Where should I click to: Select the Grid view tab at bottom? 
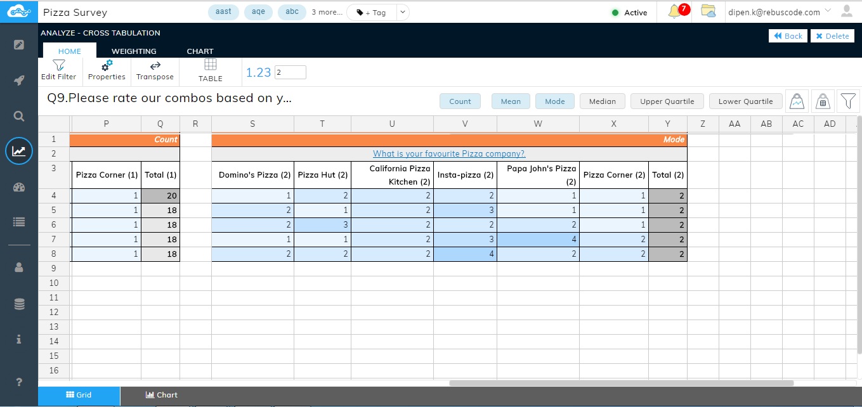[79, 395]
